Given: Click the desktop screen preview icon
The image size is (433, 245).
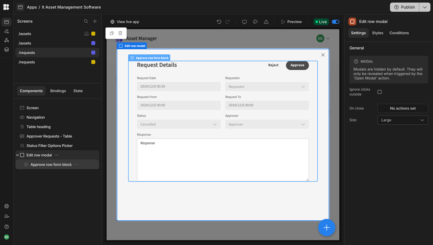Looking at the screenshot, I should (x=244, y=22).
